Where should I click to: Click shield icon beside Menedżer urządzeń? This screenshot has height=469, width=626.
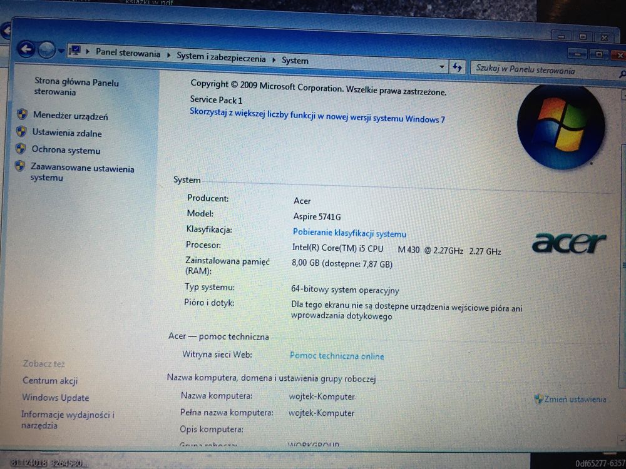pyautogui.click(x=23, y=114)
